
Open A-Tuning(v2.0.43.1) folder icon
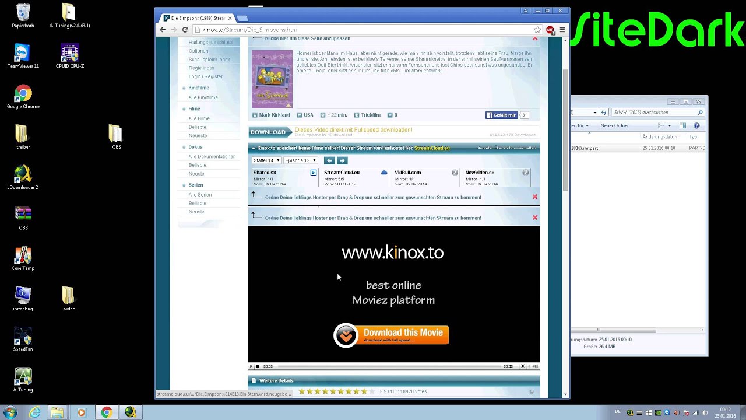pos(69,16)
